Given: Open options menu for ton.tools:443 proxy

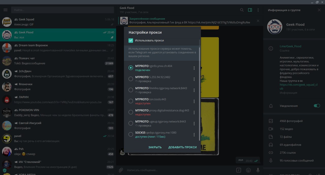Looking at the screenshot, I should [194, 101].
